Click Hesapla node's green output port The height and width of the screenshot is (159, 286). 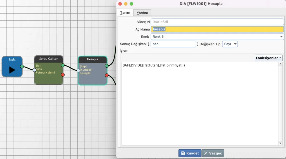coord(107,66)
